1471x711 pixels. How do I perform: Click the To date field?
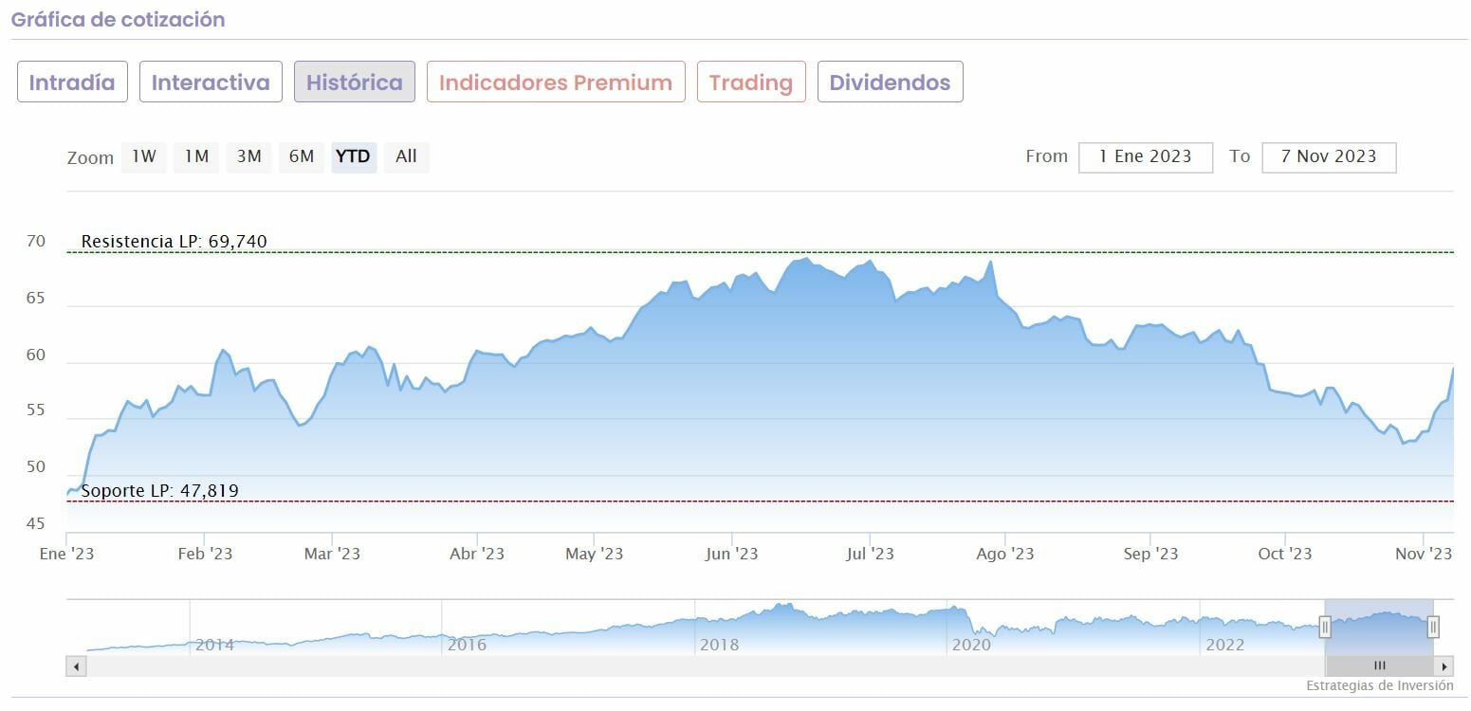(x=1328, y=157)
